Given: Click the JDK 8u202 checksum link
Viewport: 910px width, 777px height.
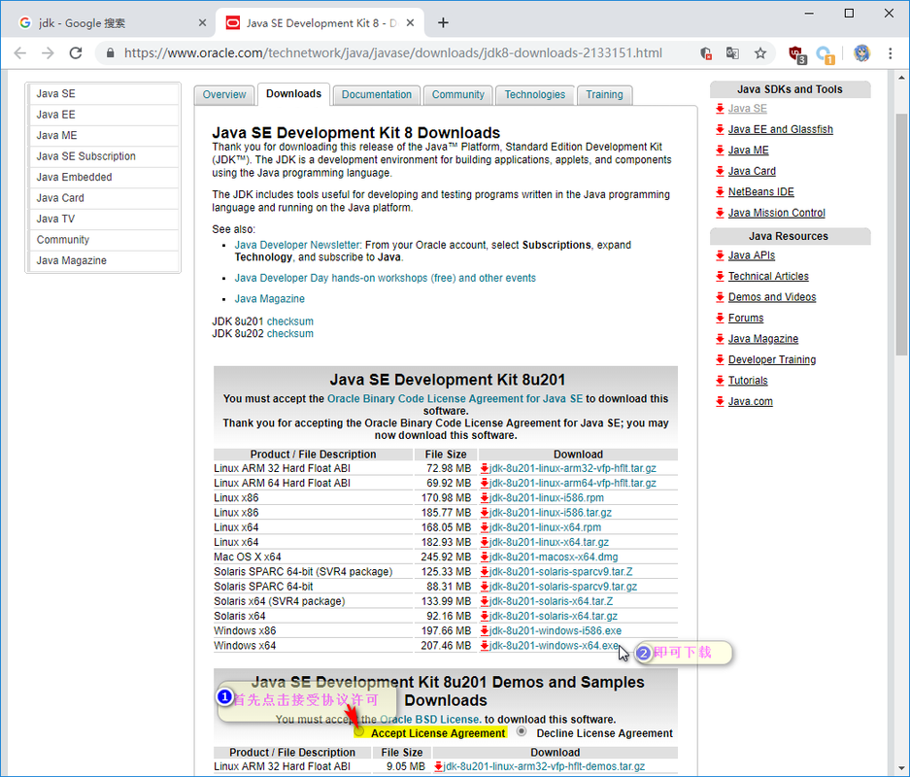Looking at the screenshot, I should click(x=289, y=334).
